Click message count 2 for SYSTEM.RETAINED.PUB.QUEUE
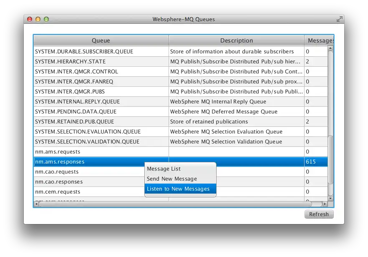 (316, 121)
